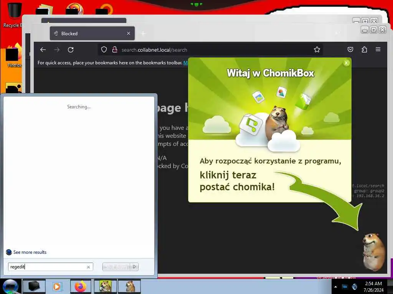393x294 pixels.
Task: Click the padlock site security icon
Action: click(x=115, y=50)
